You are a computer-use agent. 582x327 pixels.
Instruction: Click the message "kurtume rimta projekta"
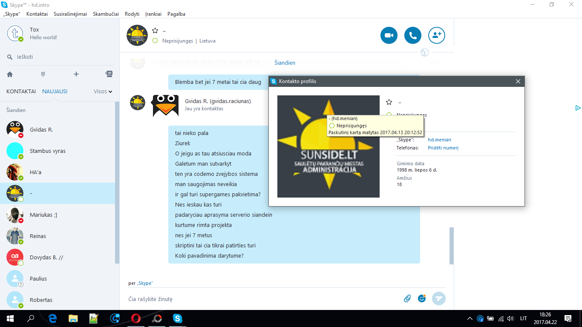pos(203,225)
